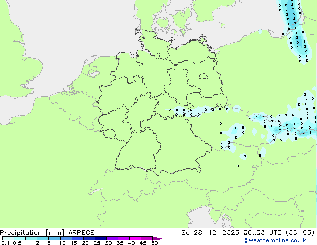317x245 pixels.
Task: Click the '25' legend scale label
Action: [97, 243]
